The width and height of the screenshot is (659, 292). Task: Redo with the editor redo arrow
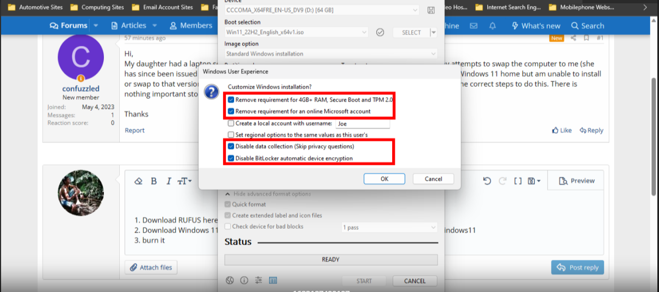pos(503,181)
